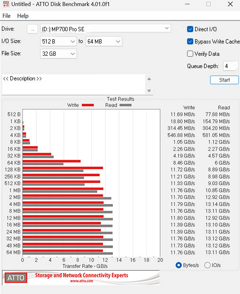Click the Transfer Rate - GB/s axis label
The image size is (240, 294).
[85, 266]
